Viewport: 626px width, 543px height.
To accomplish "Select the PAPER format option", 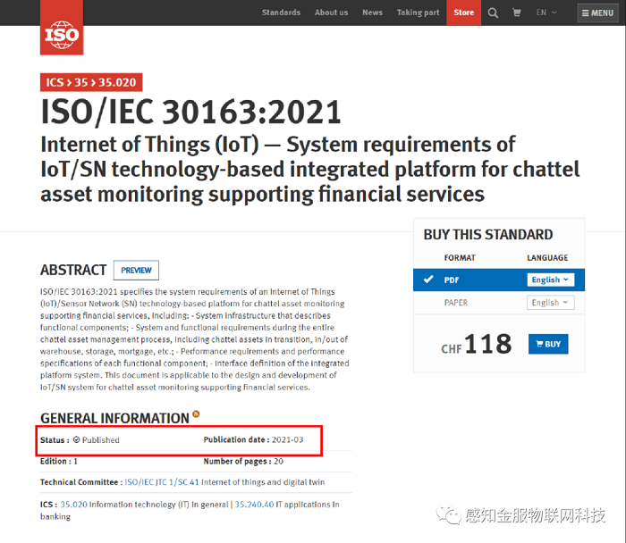I will [456, 303].
